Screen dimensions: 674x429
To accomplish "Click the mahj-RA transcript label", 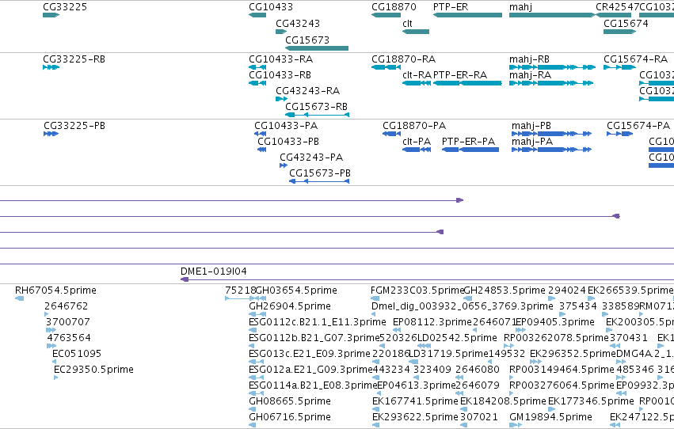I will (530, 74).
